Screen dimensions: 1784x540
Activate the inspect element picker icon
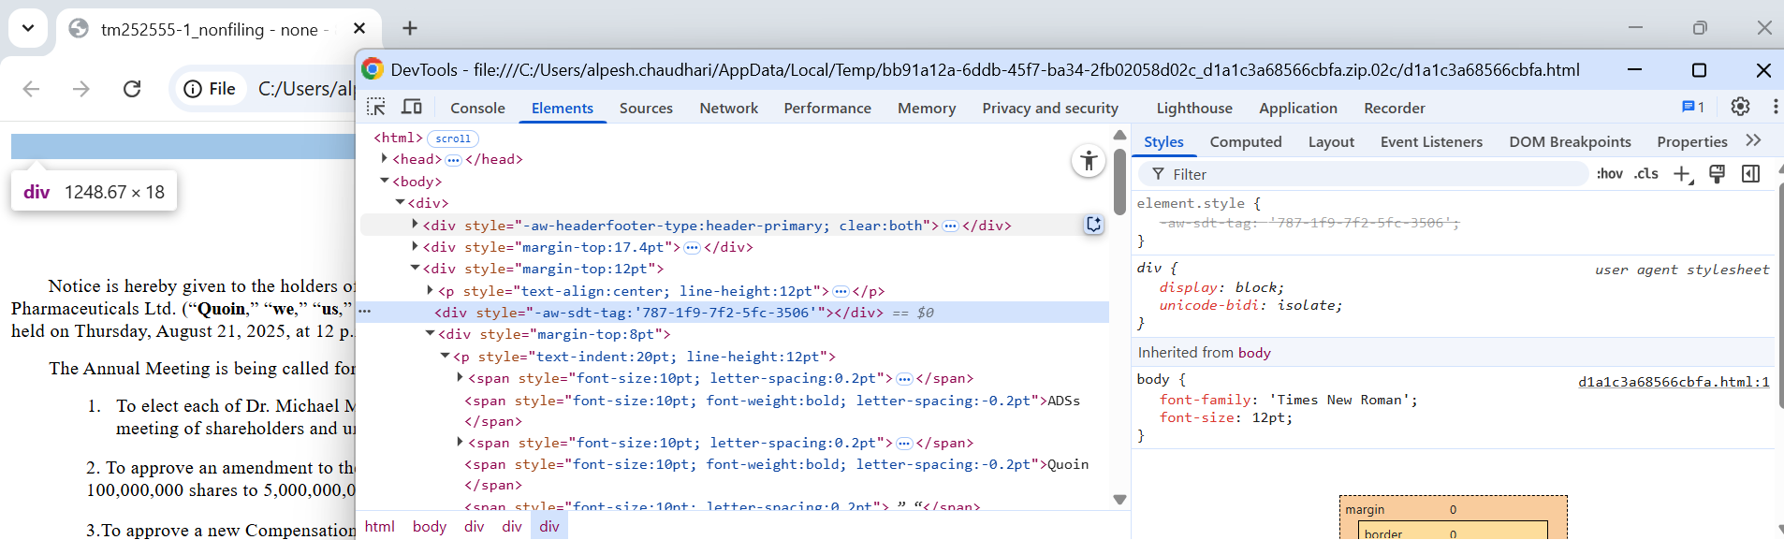tap(376, 108)
